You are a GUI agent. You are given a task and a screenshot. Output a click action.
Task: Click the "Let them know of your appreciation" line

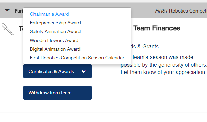pos(163,72)
